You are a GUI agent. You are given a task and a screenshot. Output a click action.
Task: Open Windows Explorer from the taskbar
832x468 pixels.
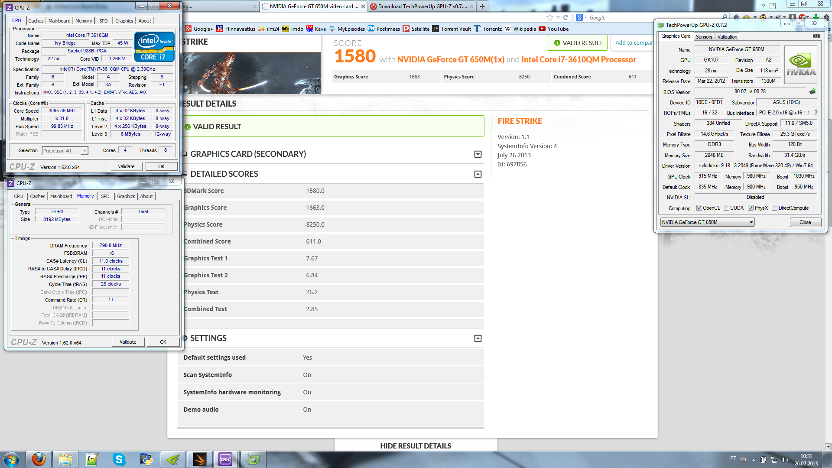tap(65, 459)
